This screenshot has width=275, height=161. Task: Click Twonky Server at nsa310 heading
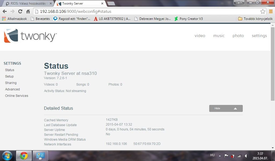[70, 73]
